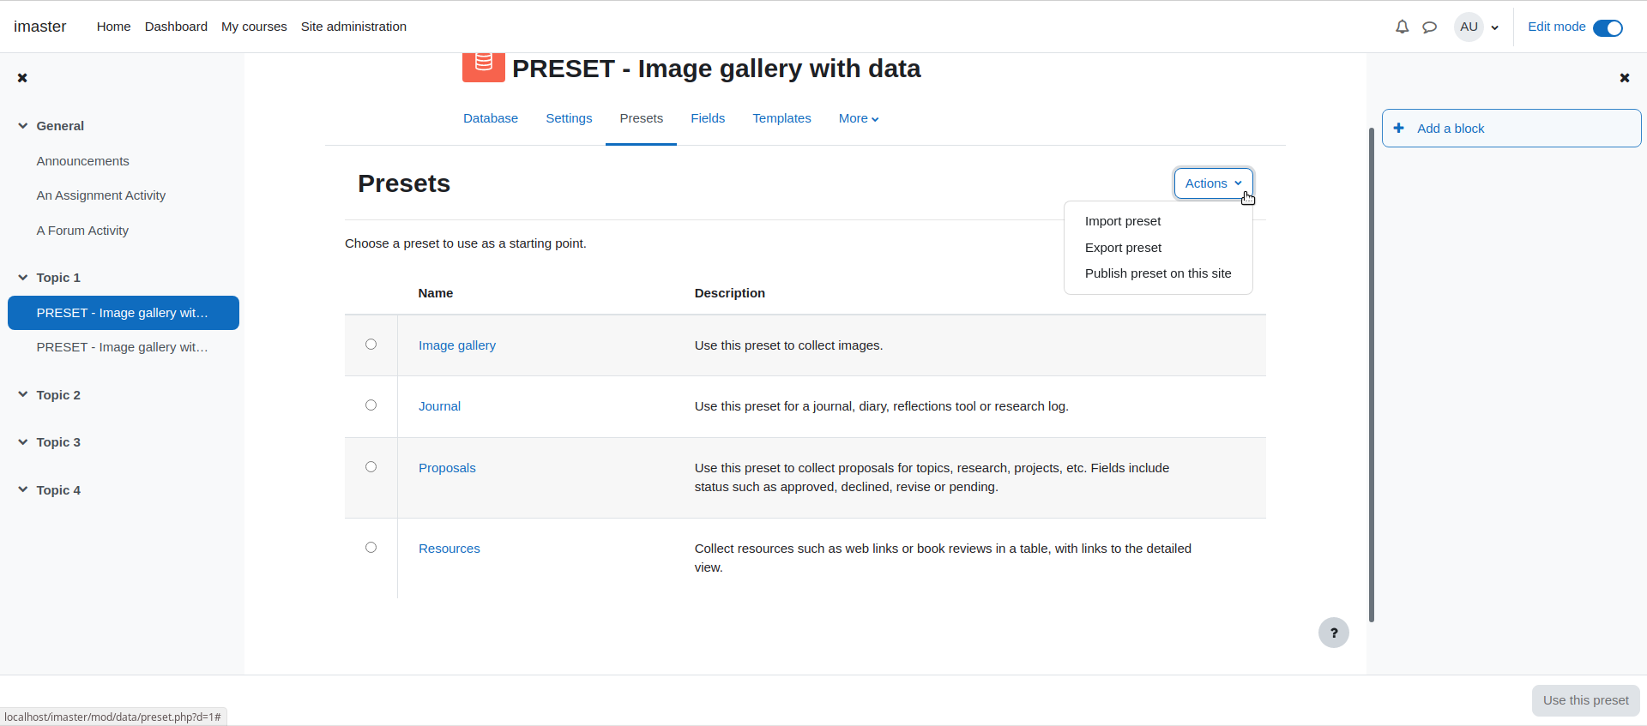1647x726 pixels.
Task: Open the messaging speech bubble icon
Action: (1429, 27)
